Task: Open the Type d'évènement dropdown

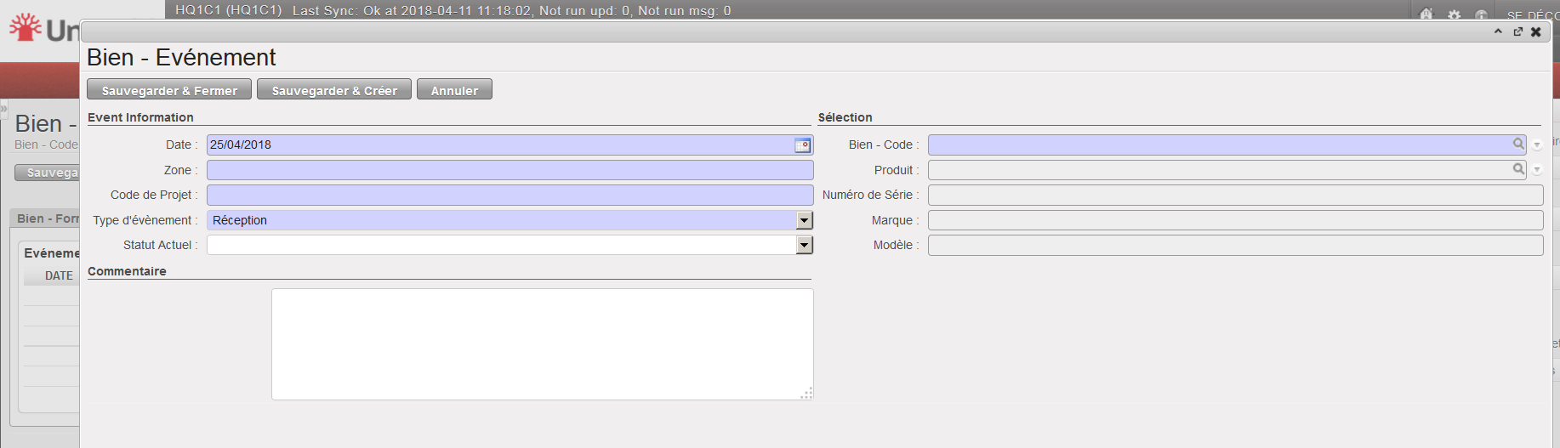Action: pos(804,220)
